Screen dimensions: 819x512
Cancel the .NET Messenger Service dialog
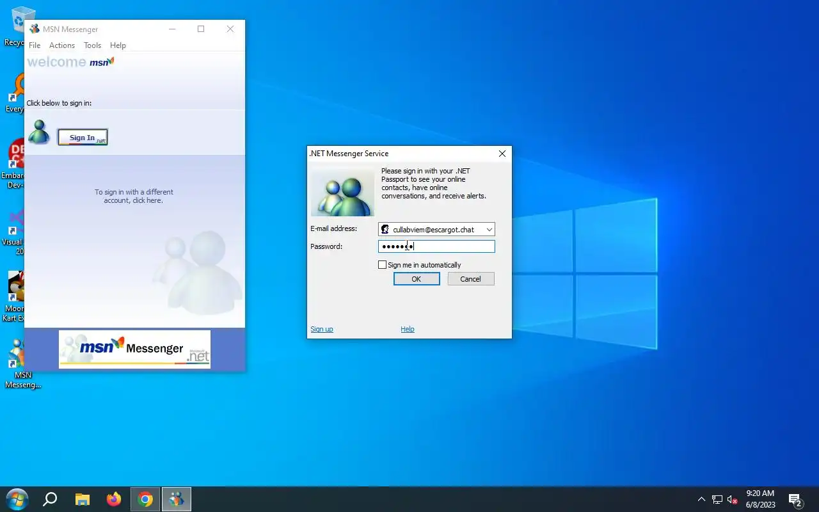tap(471, 279)
